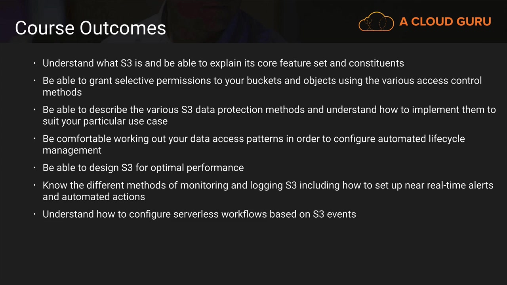Click the bullet dot before "Be comfortable working"
Screen dimensions: 507x285
point(35,139)
